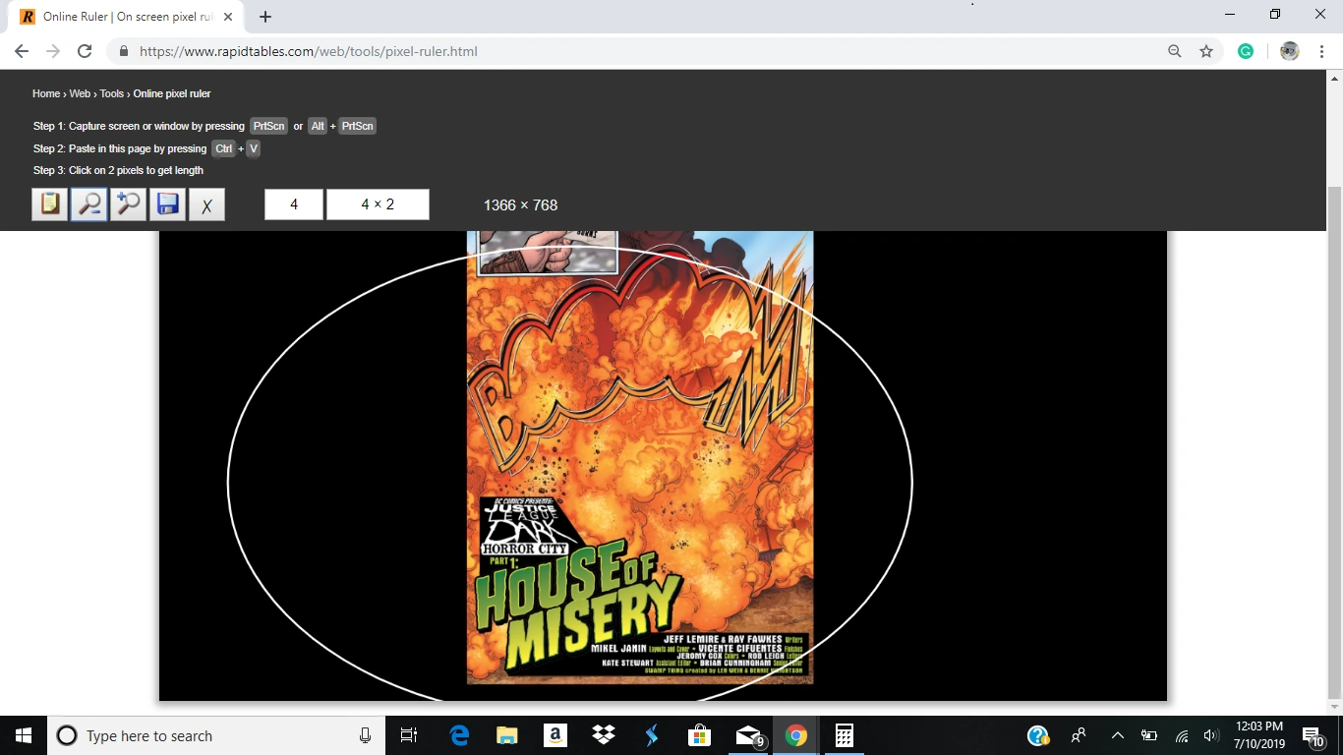The height and width of the screenshot is (755, 1343).
Task: Click the zoom indicator in the address bar
Action: click(1174, 51)
